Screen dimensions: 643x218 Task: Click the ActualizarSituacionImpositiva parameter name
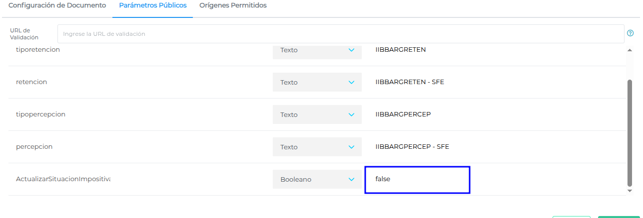[x=63, y=179]
